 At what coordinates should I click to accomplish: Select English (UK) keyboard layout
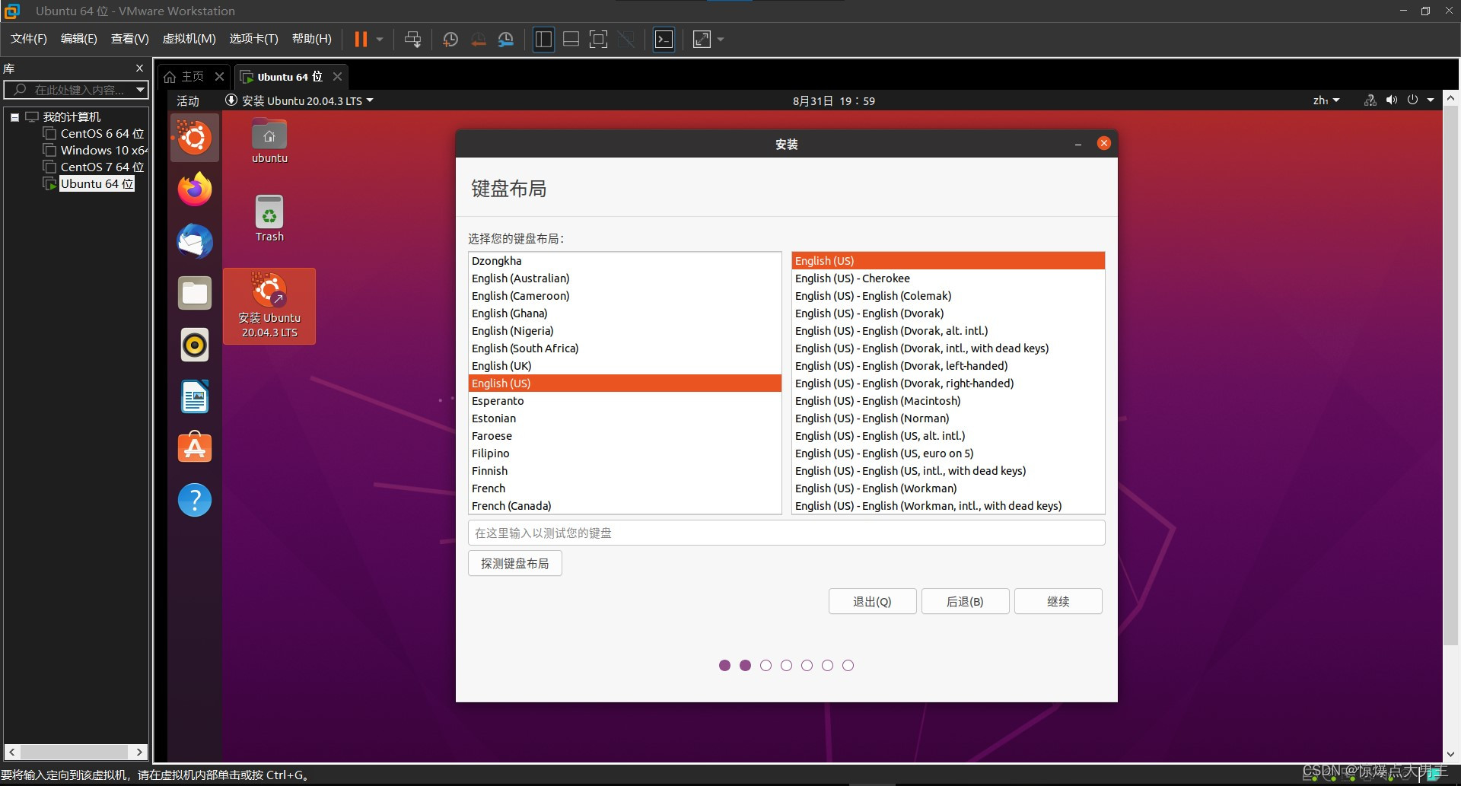(x=625, y=366)
